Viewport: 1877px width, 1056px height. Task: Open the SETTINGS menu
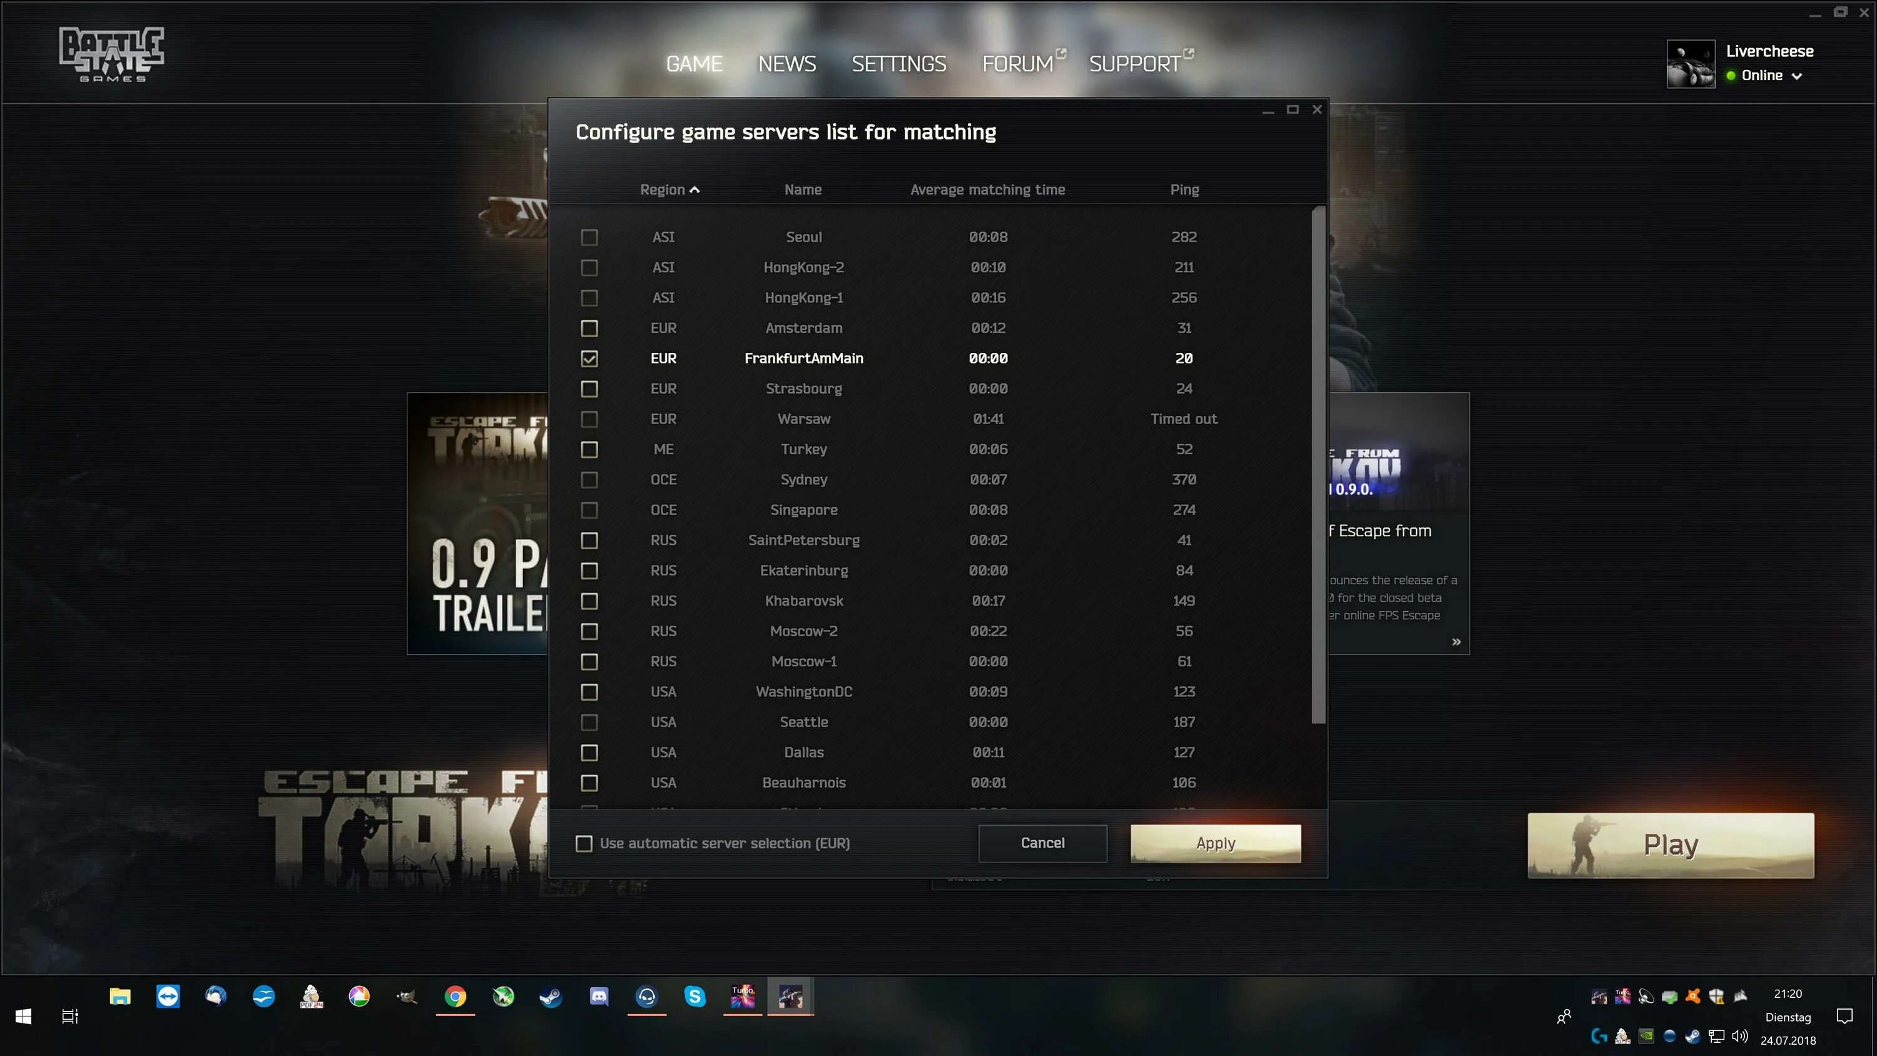click(898, 63)
